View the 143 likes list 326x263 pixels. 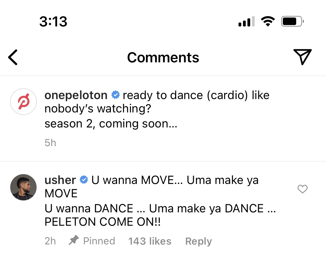(x=150, y=241)
